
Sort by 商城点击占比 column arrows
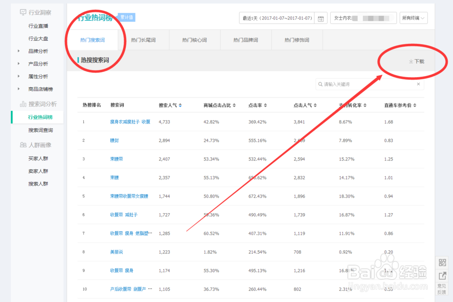click(x=234, y=105)
